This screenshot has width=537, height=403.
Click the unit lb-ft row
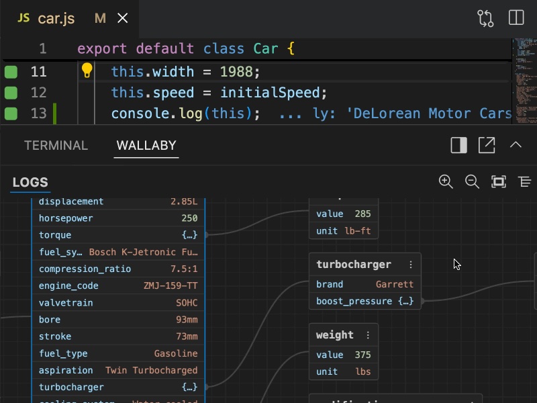point(344,231)
